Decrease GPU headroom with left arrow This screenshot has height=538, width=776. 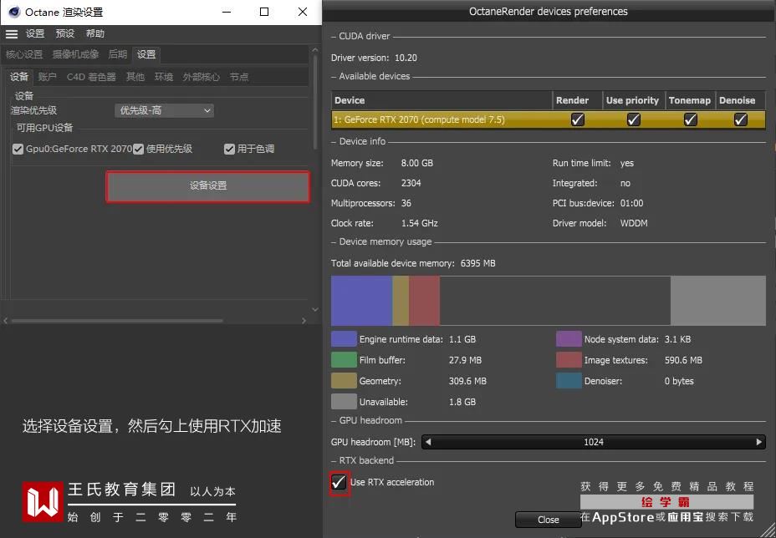point(428,442)
